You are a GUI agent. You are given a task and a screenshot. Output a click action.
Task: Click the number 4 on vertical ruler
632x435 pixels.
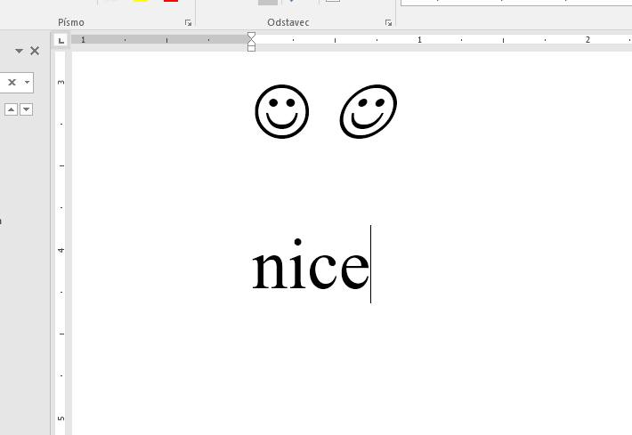(x=61, y=250)
